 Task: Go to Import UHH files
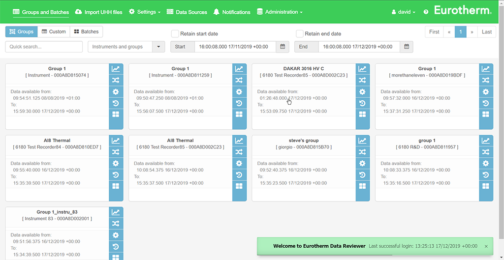tap(99, 12)
